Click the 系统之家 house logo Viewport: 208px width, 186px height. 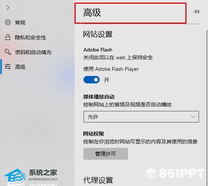coord(15,175)
